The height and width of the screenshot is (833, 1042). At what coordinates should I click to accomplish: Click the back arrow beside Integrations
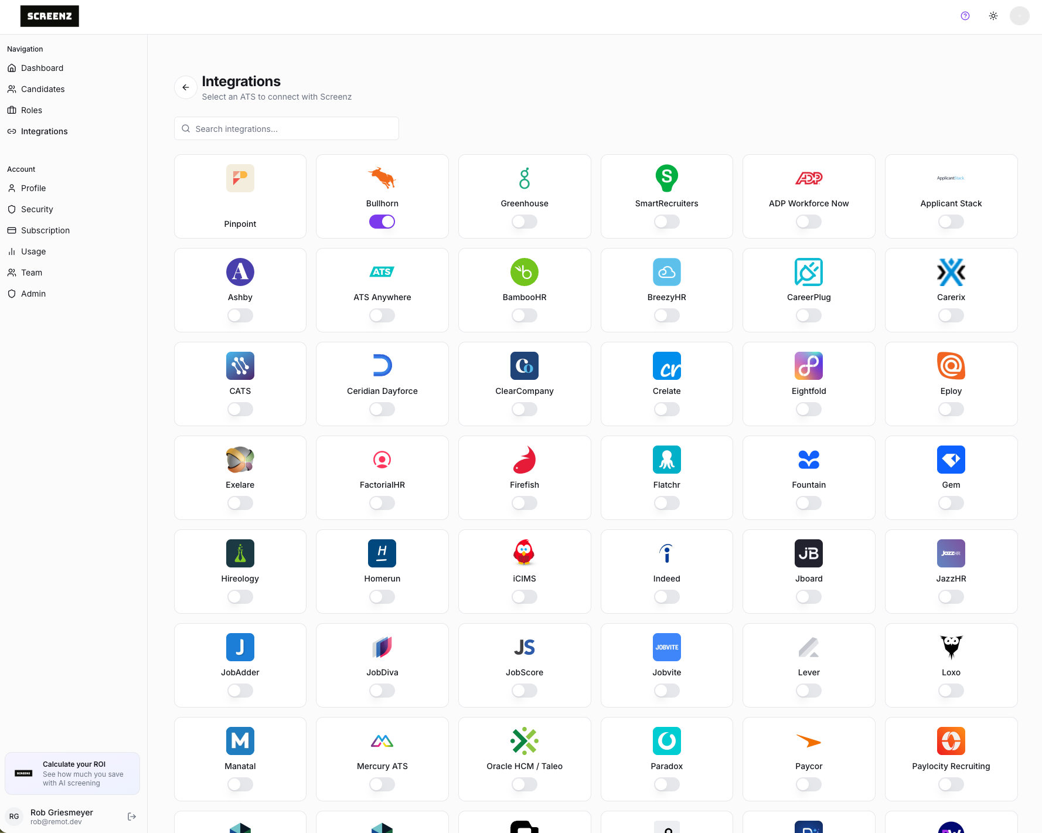(186, 87)
